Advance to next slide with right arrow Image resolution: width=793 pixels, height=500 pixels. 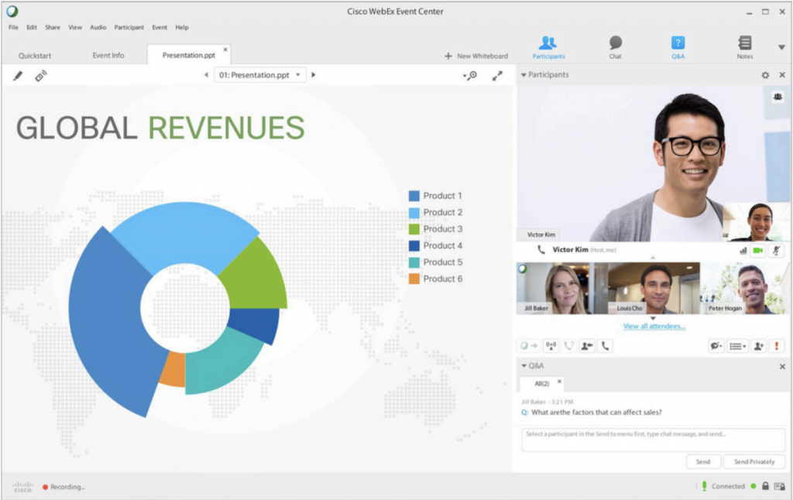(x=314, y=75)
